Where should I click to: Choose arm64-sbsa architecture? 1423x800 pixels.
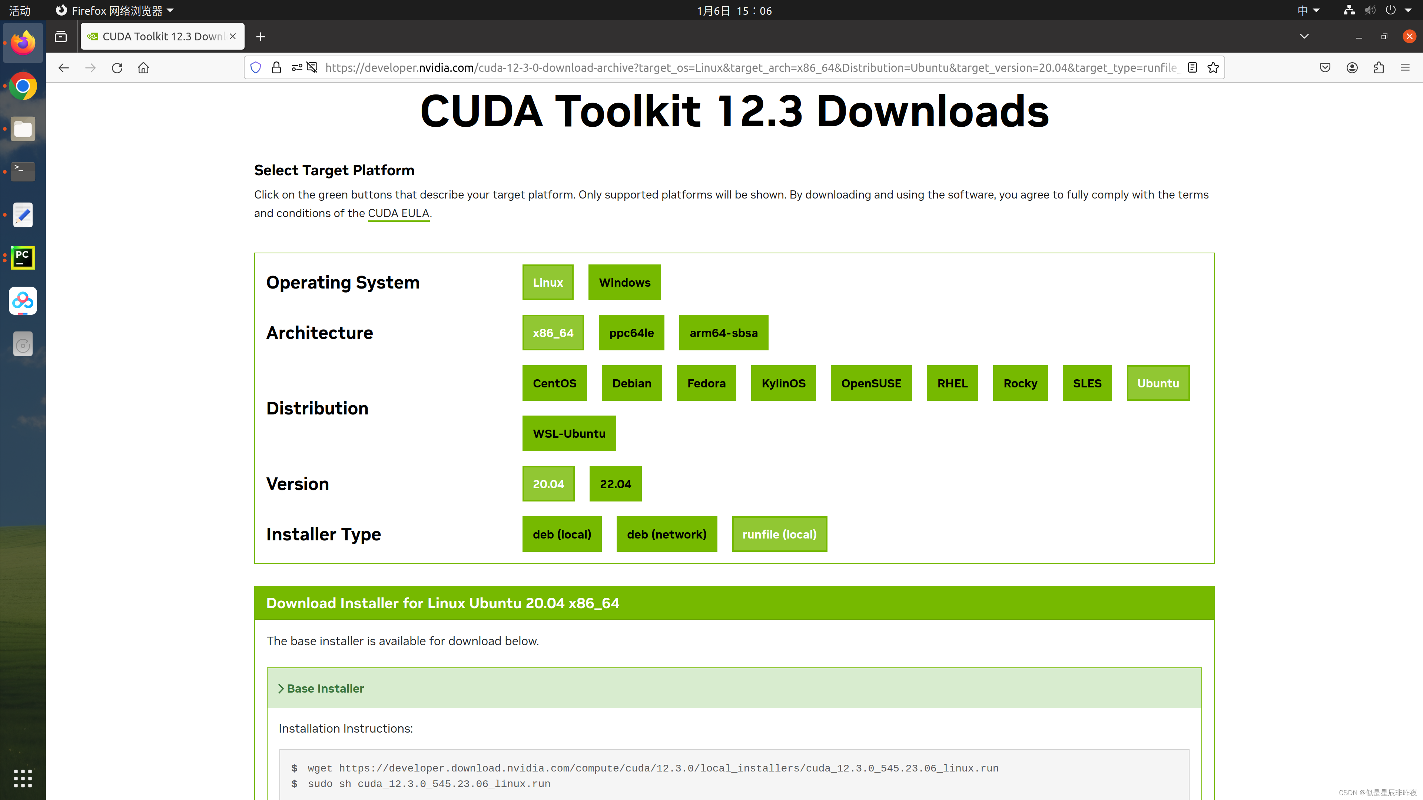pos(724,333)
